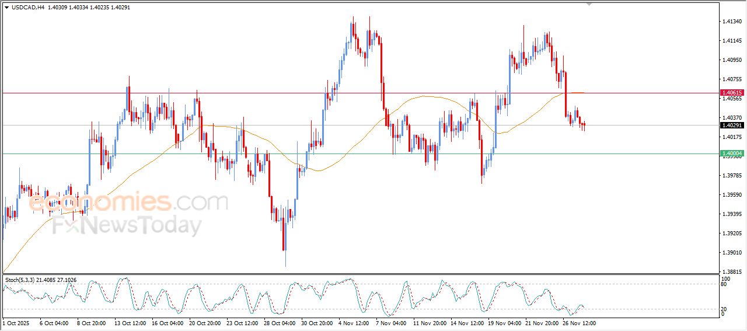The width and height of the screenshot is (747, 331).
Task: Click the 1.39010 price axis label
Action: pyautogui.click(x=732, y=253)
